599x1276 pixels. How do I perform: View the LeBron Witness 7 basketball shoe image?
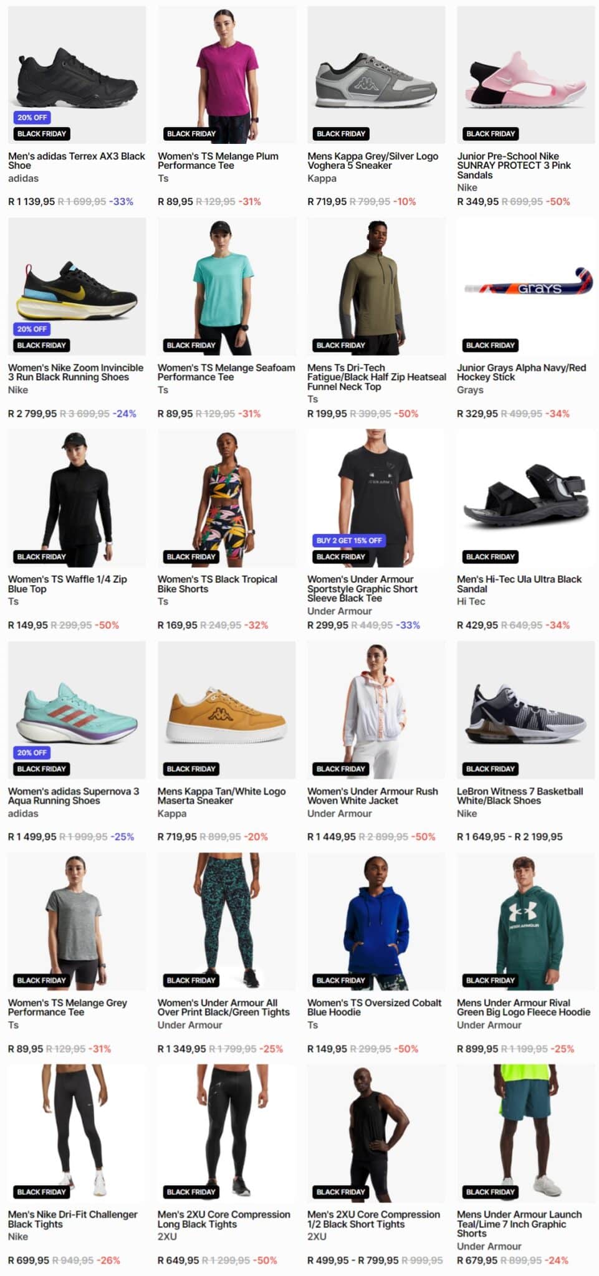coord(525,710)
